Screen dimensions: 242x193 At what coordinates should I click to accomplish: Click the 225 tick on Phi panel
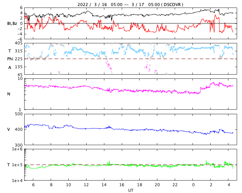pos(19,59)
